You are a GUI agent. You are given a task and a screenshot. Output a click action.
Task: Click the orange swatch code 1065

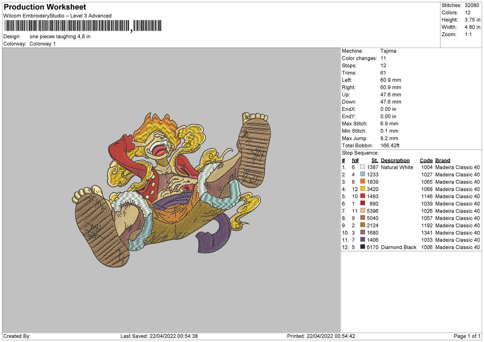tap(363, 181)
